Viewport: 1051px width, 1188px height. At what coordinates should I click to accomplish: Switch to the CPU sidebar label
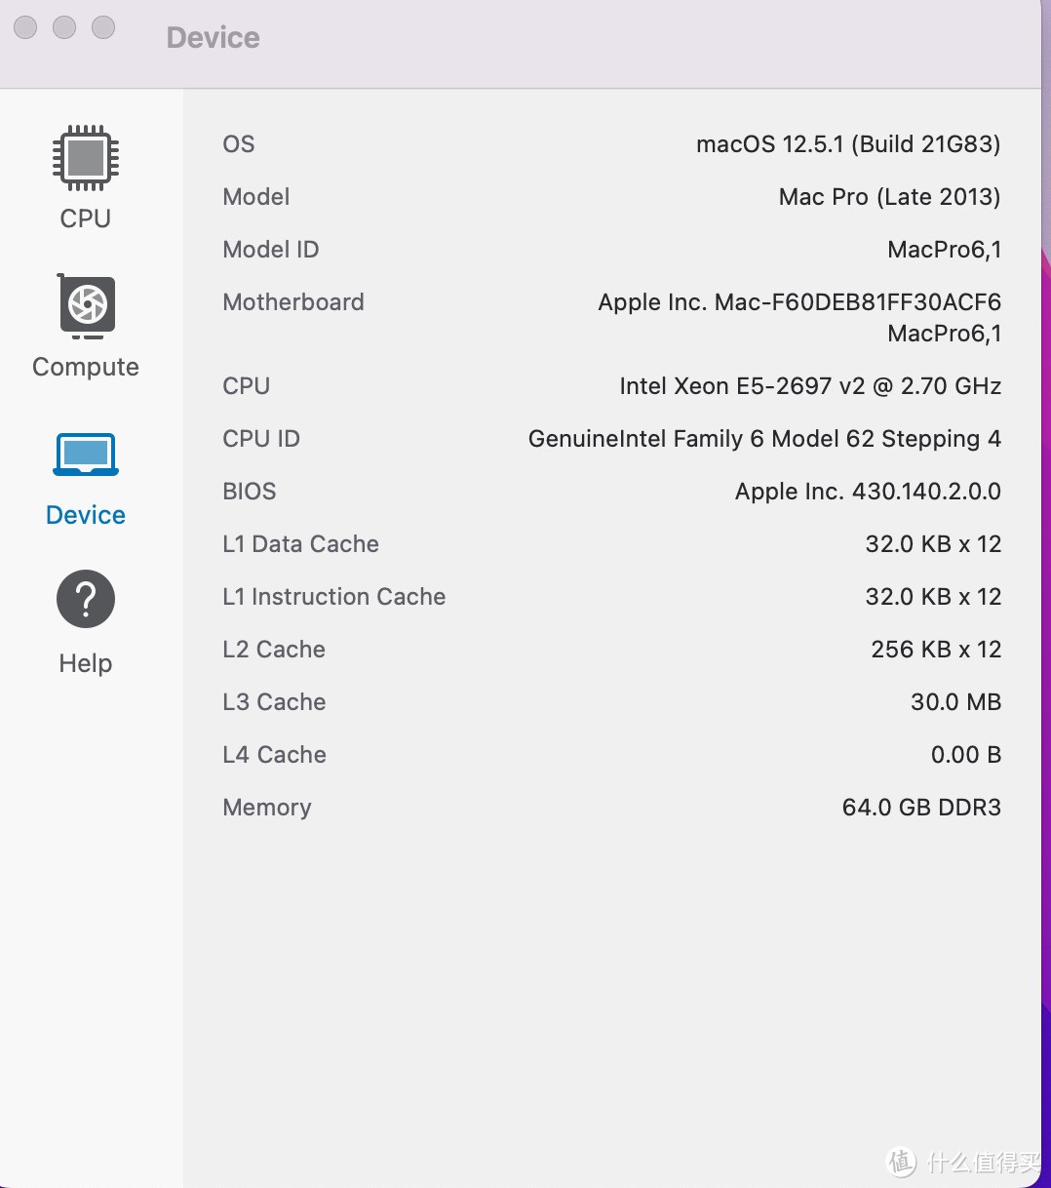(x=86, y=218)
